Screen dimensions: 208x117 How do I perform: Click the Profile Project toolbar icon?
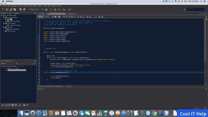click(x=69, y=9)
